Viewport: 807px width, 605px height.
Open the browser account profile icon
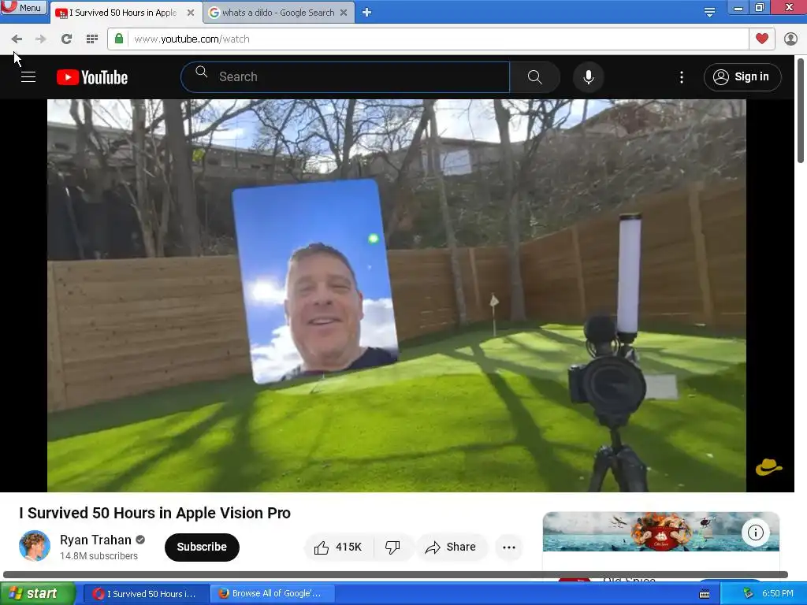tap(790, 39)
